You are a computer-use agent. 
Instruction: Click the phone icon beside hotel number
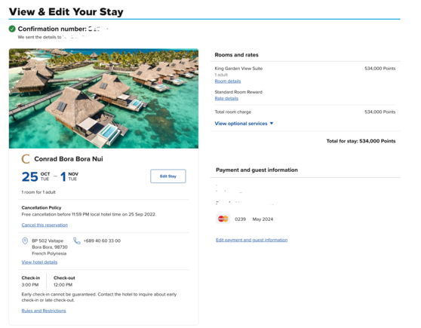click(x=77, y=241)
